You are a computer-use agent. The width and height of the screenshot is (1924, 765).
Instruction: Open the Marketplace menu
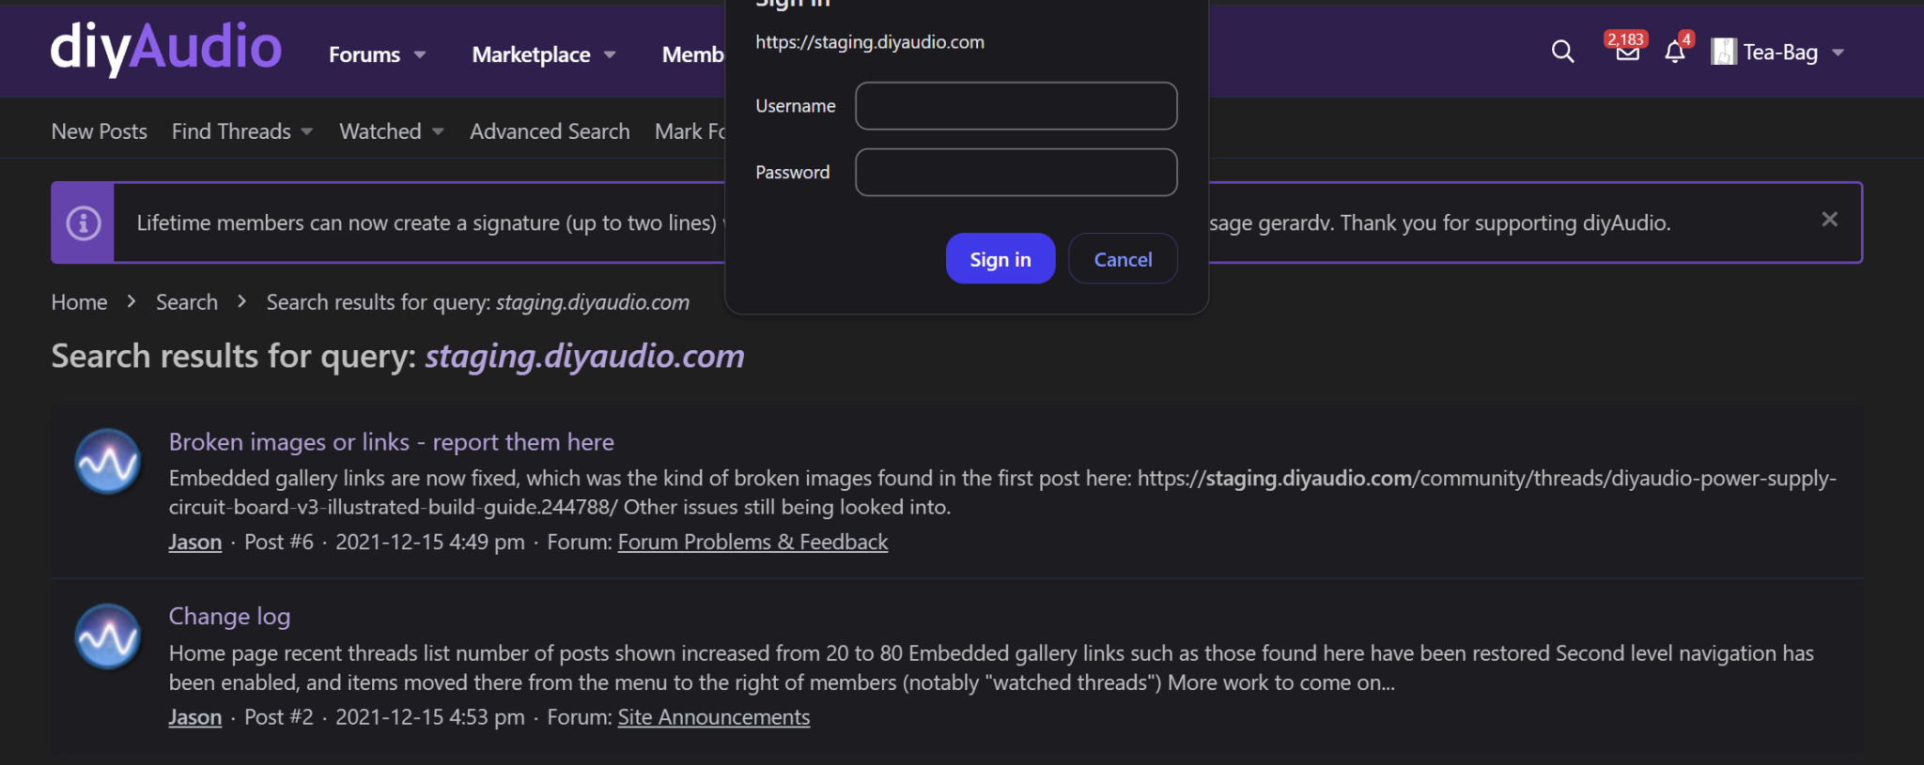(x=531, y=54)
